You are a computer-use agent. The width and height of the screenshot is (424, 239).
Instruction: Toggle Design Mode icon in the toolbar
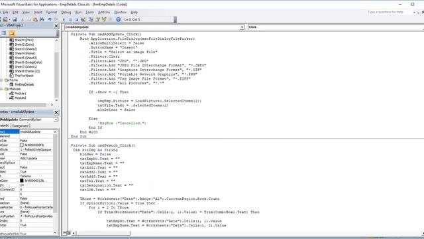pyautogui.click(x=83, y=19)
